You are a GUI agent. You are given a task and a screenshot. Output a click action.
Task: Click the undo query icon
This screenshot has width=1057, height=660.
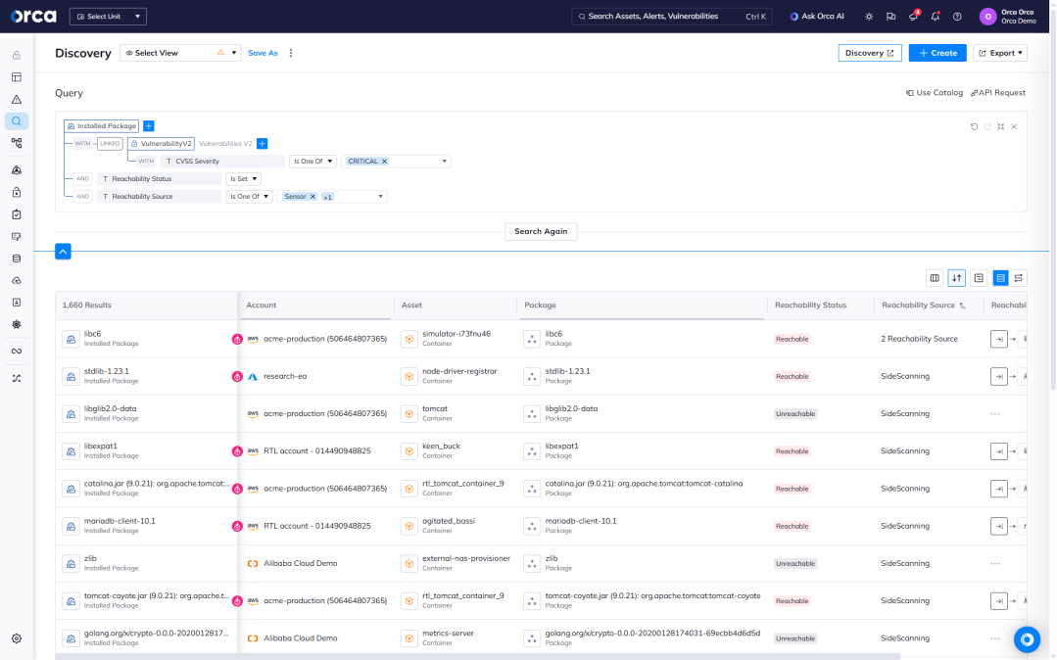(974, 126)
